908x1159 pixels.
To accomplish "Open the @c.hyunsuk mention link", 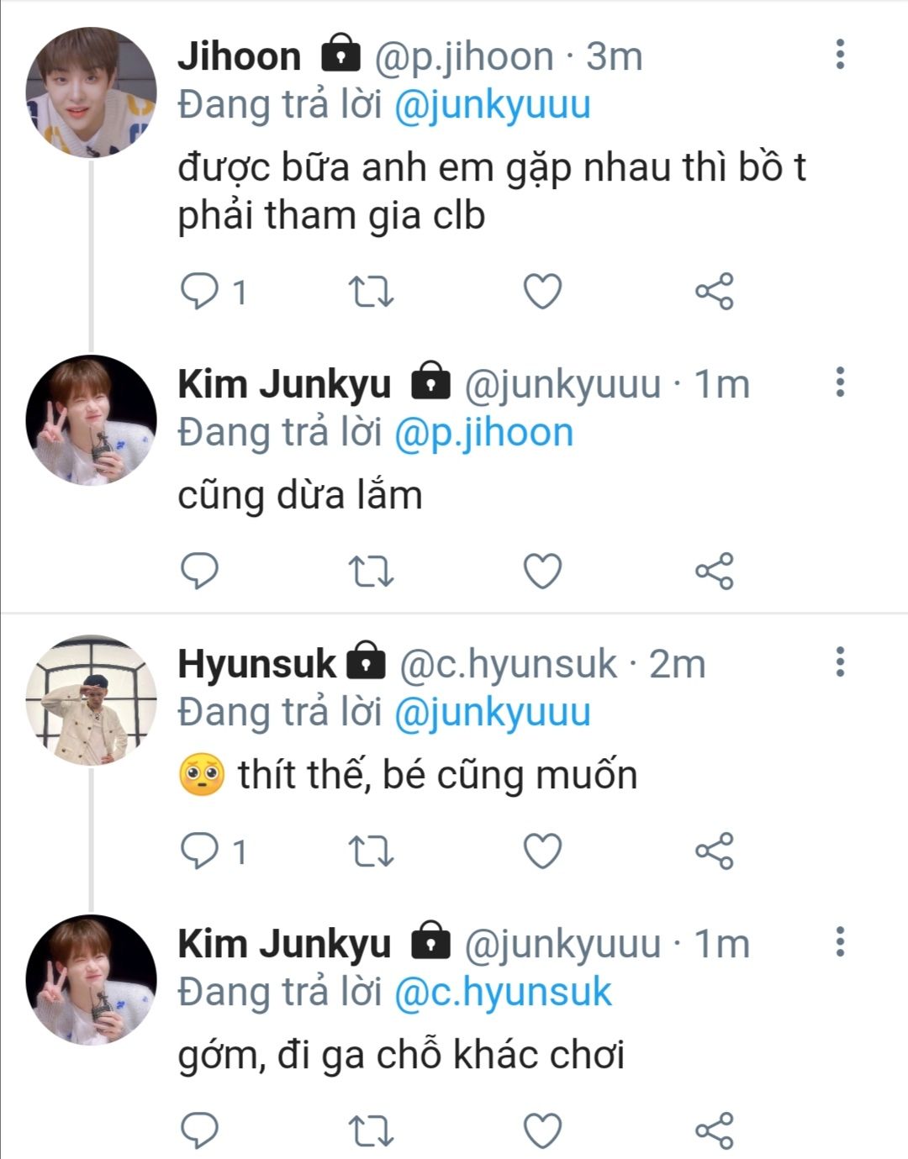I will point(502,993).
